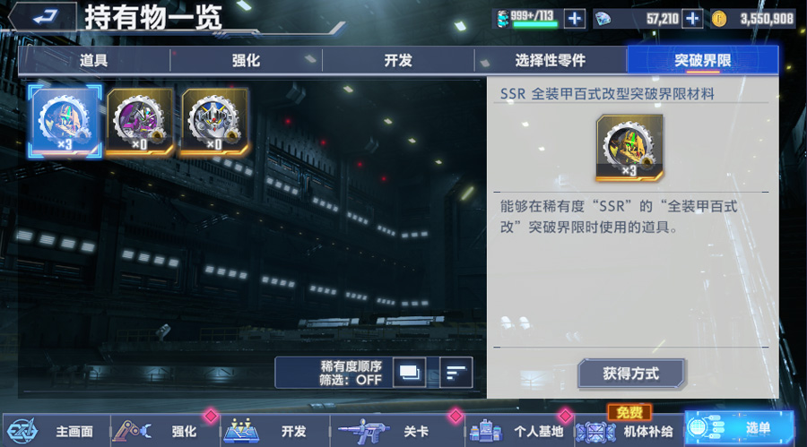Open the 道具 tab
This screenshot has width=807, height=447.
pyautogui.click(x=93, y=61)
